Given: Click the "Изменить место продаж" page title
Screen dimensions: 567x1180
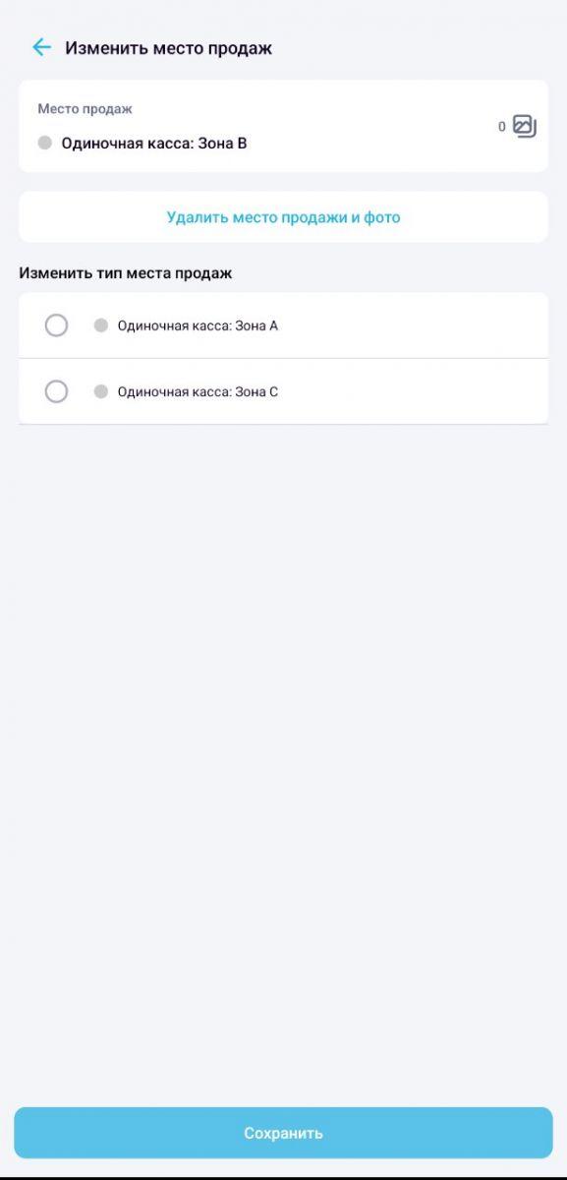Looking at the screenshot, I should coord(168,47).
